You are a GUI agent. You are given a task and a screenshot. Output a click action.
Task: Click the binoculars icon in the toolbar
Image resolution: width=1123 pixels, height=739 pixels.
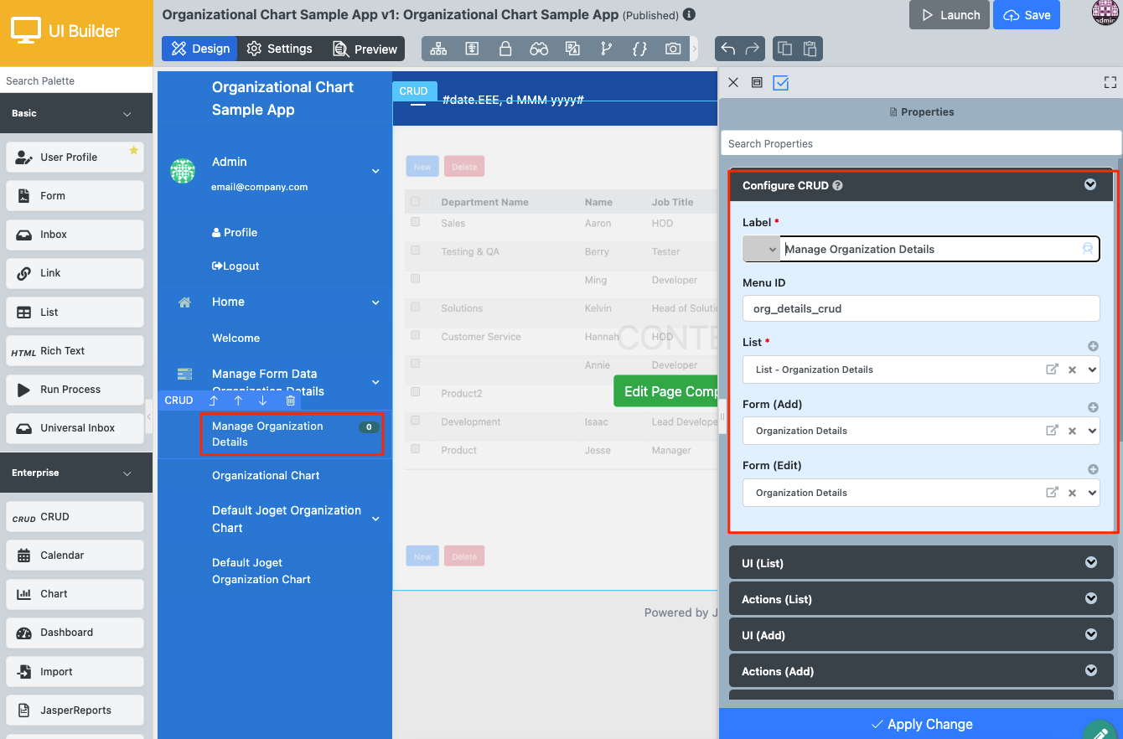tap(539, 49)
